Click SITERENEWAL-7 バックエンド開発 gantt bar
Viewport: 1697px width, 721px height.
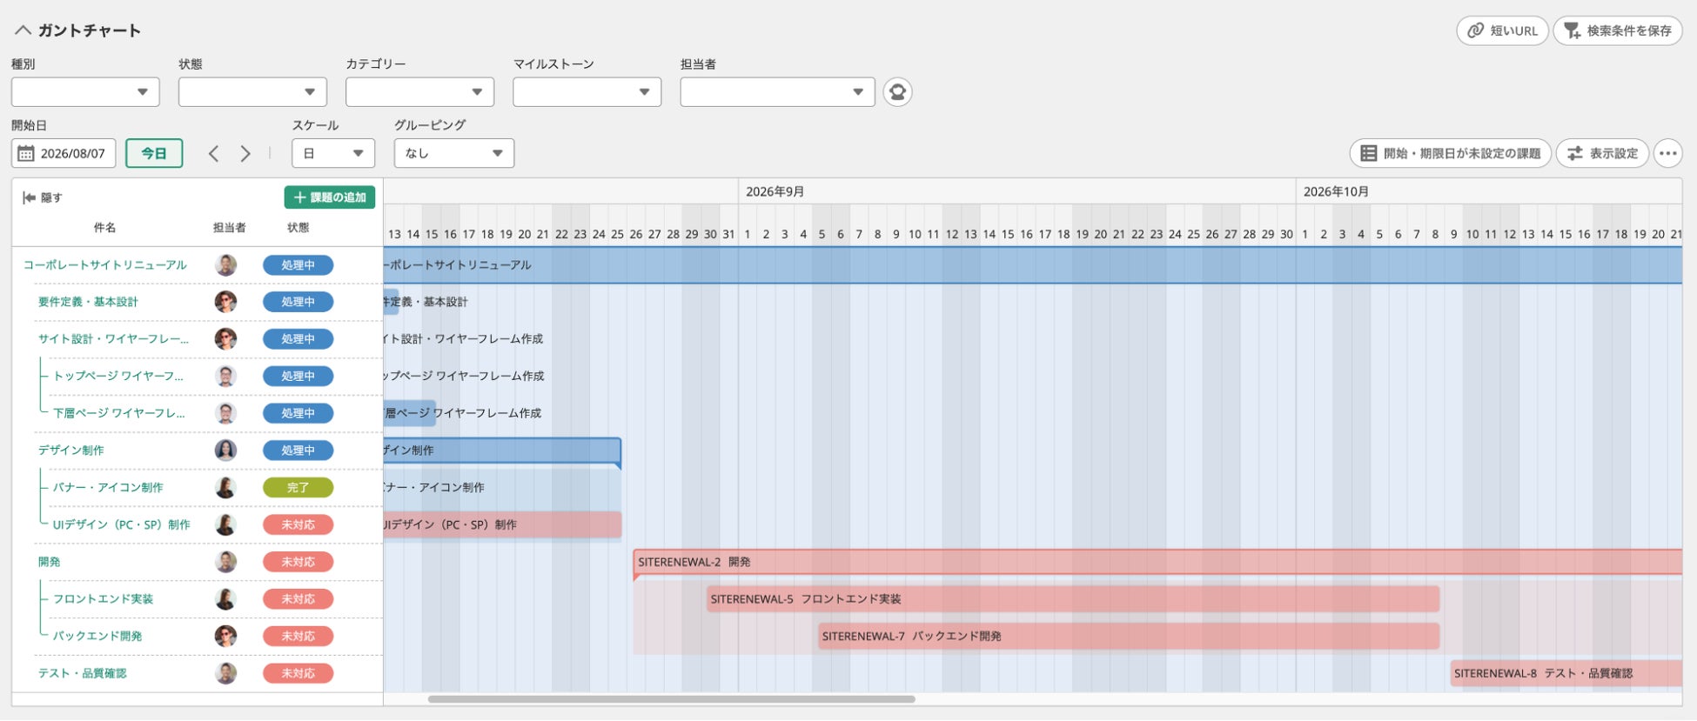pos(1129,637)
